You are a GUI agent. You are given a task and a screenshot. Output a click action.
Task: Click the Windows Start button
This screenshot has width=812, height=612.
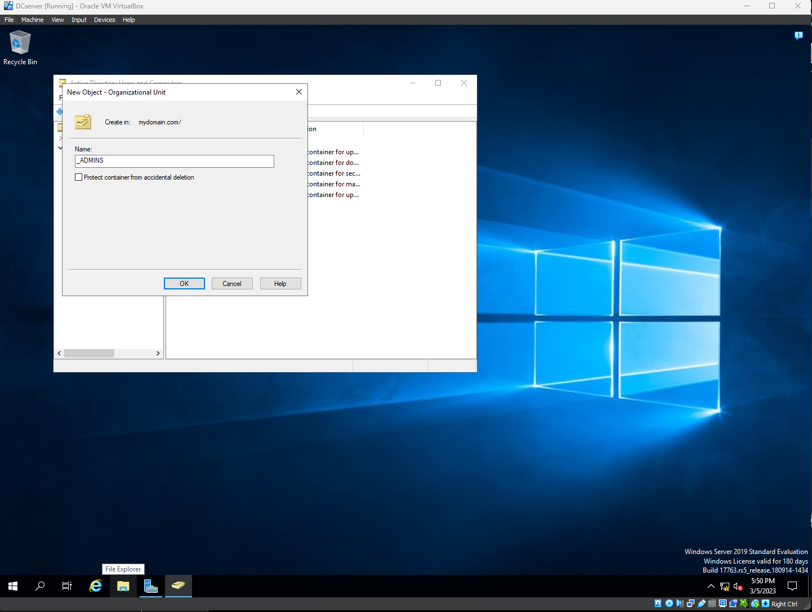pos(12,586)
